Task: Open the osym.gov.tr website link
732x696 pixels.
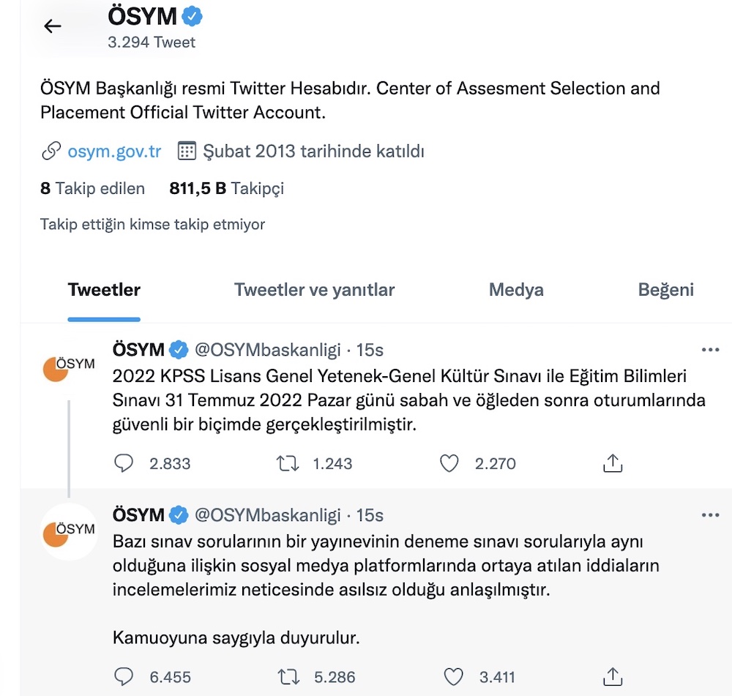Action: (114, 151)
